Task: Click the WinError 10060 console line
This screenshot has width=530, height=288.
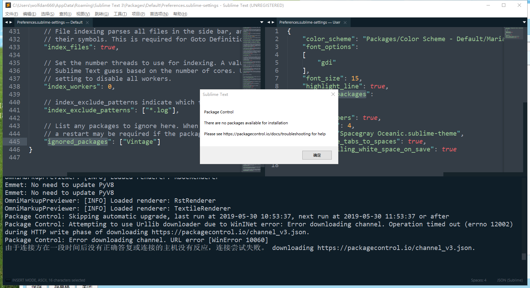Action: click(x=137, y=240)
